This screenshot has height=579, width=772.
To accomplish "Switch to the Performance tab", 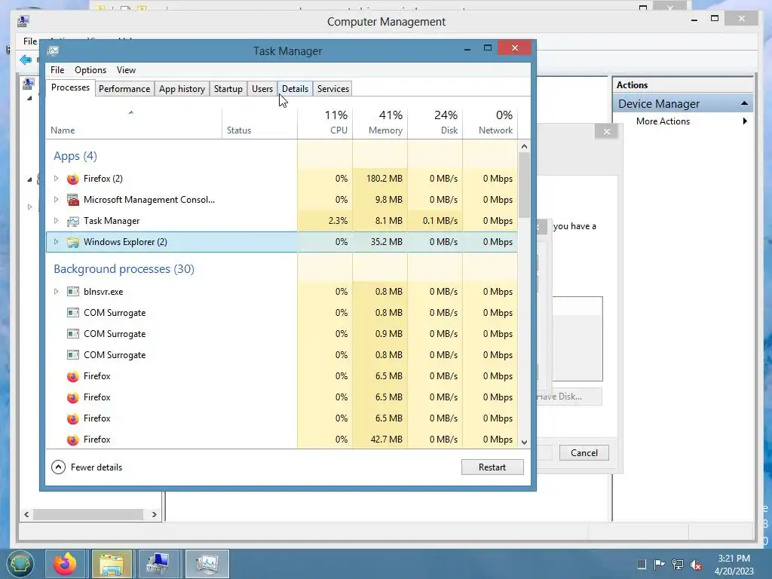I will (x=124, y=89).
